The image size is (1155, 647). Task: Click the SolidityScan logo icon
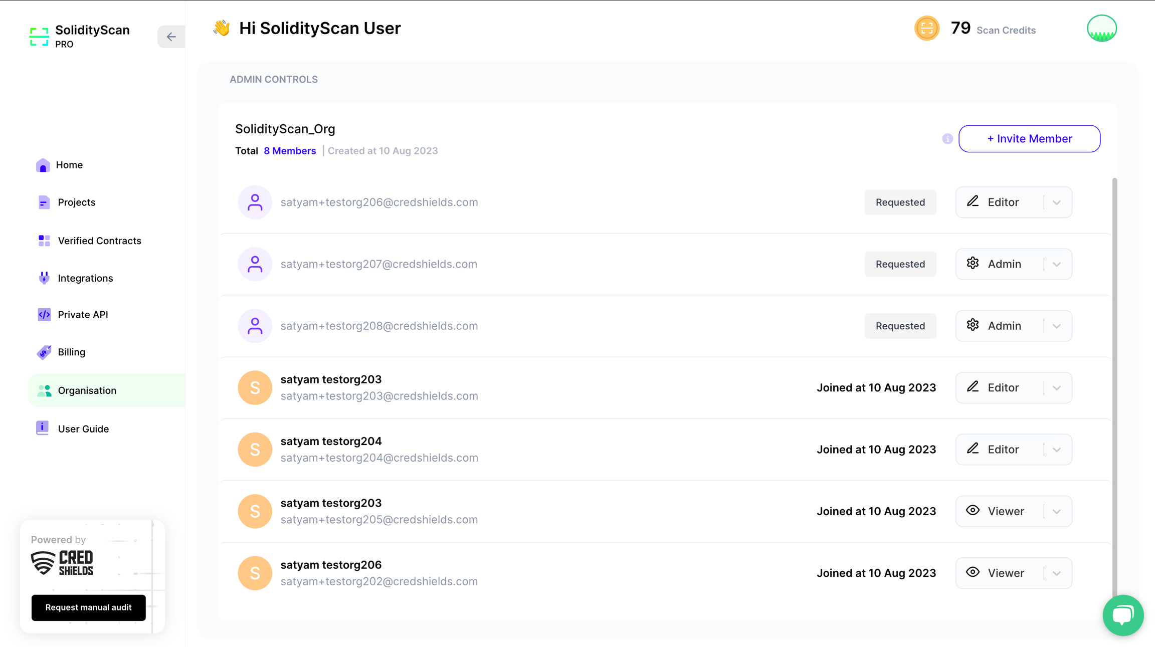point(39,37)
